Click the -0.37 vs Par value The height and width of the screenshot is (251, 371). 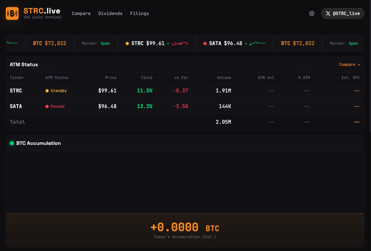(181, 90)
